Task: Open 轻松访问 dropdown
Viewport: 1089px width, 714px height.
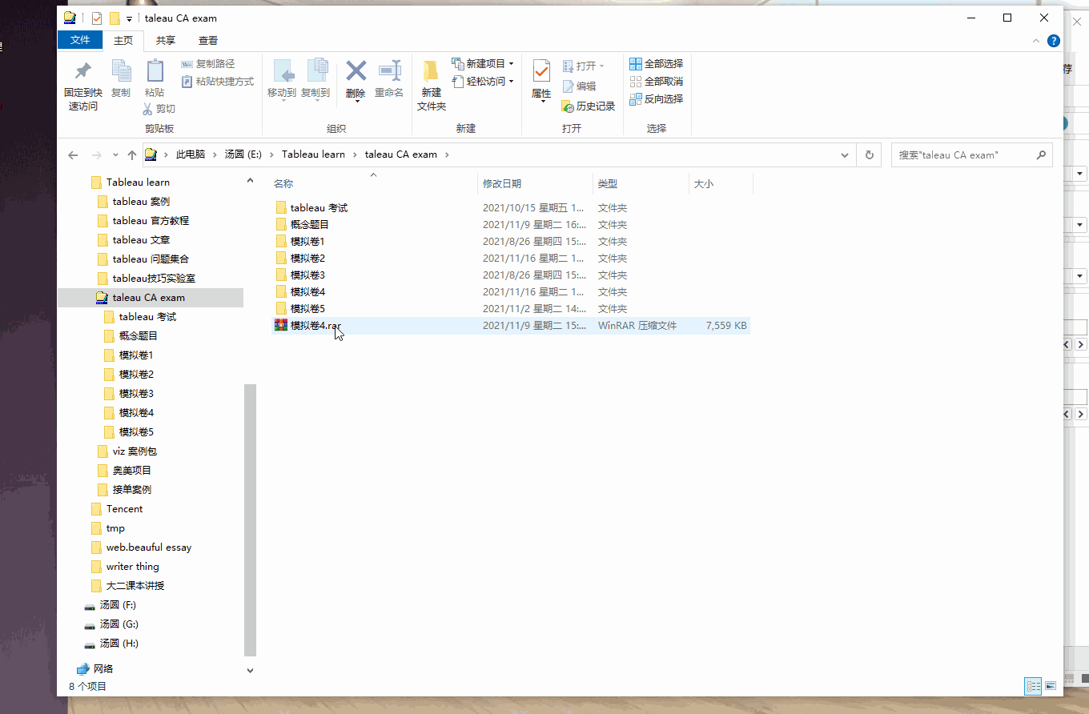Action: click(483, 82)
